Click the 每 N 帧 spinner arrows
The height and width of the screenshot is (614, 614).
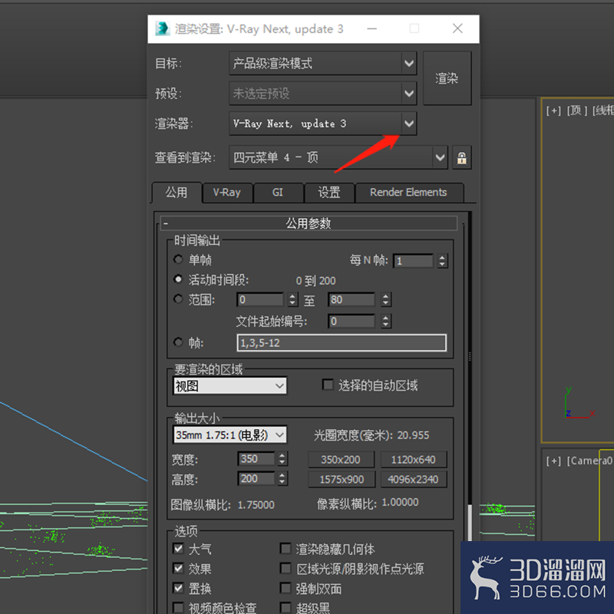point(442,261)
